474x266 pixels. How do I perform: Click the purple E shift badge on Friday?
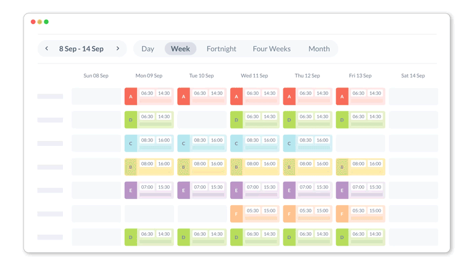(342, 190)
